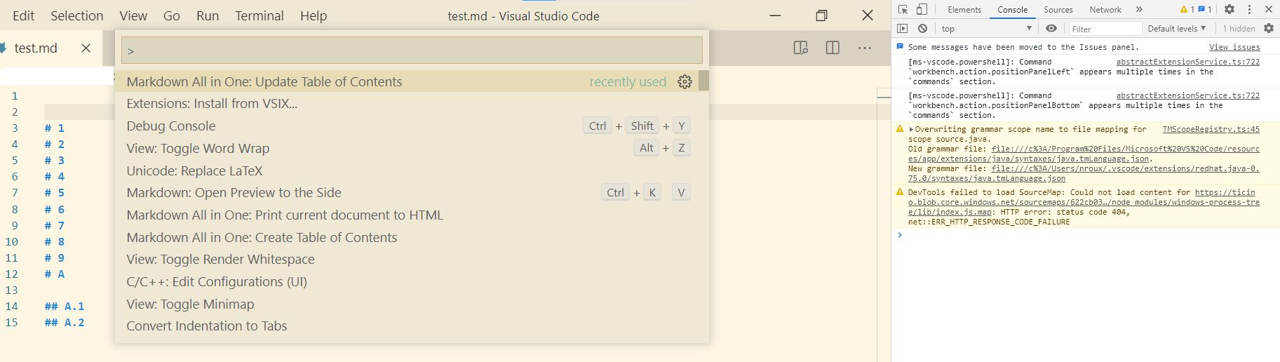Open console settings gear

point(1269,28)
